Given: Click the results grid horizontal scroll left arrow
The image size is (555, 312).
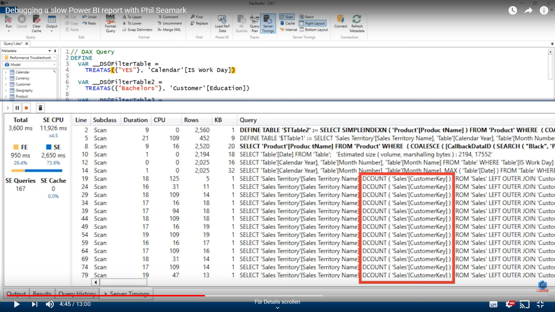Looking at the screenshot, I should 96,282.
